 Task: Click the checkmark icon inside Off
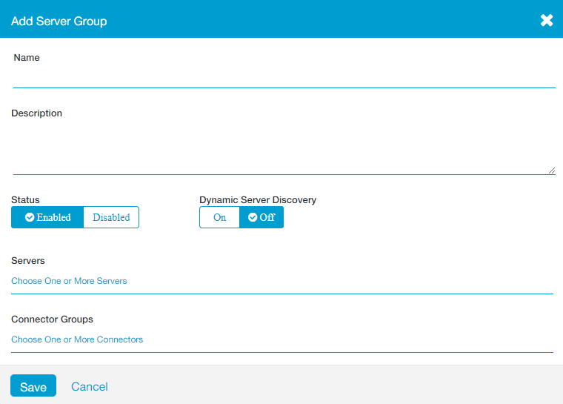click(253, 218)
